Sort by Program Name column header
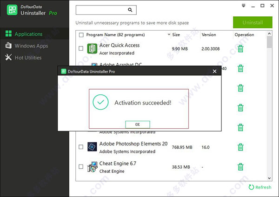279x197 pixels. [x=115, y=35]
